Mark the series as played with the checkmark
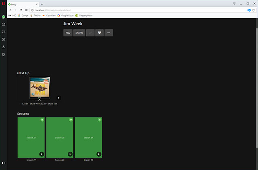The height and width of the screenshot is (170, 258). pos(90,33)
